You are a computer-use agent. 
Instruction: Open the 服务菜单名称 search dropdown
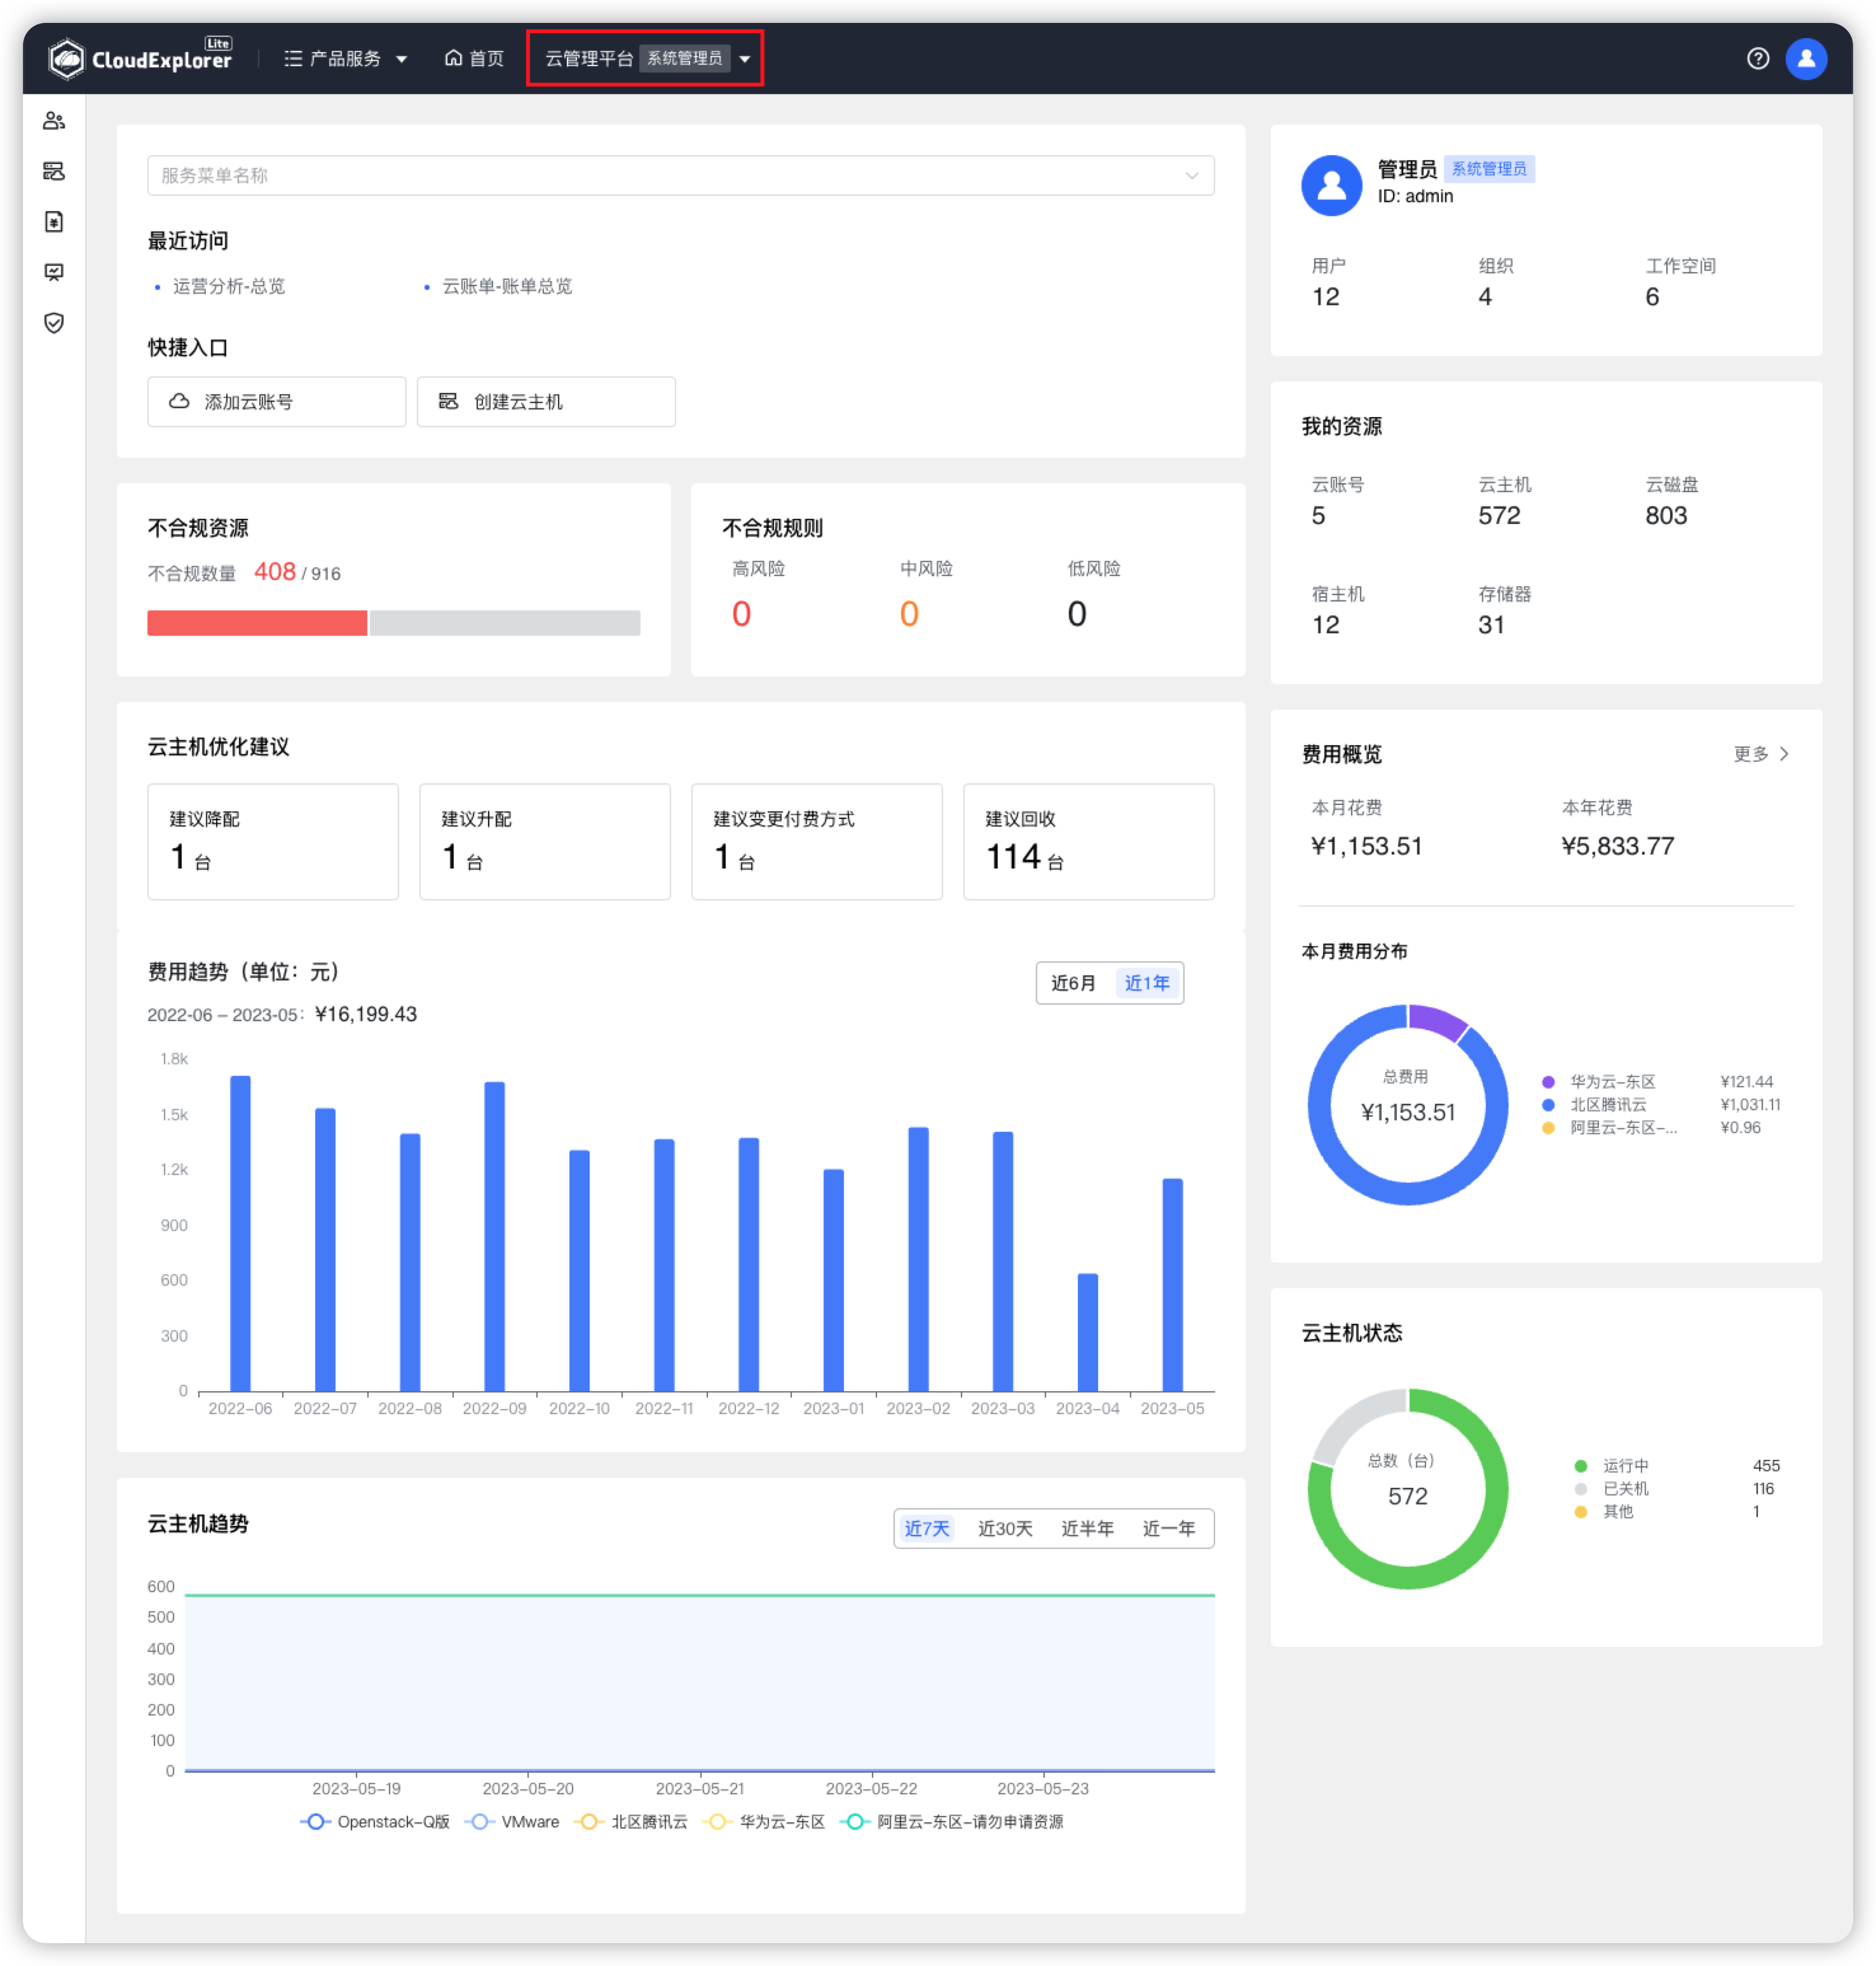pos(680,175)
